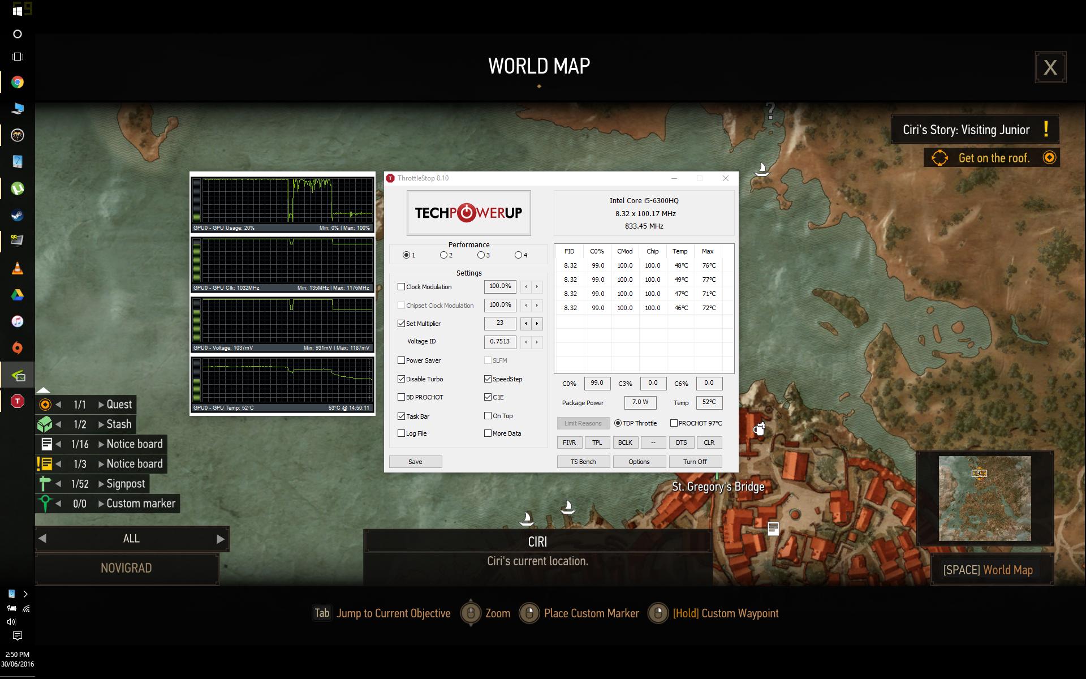
Task: Click the Google Drive taskbar icon
Action: pyautogui.click(x=18, y=295)
